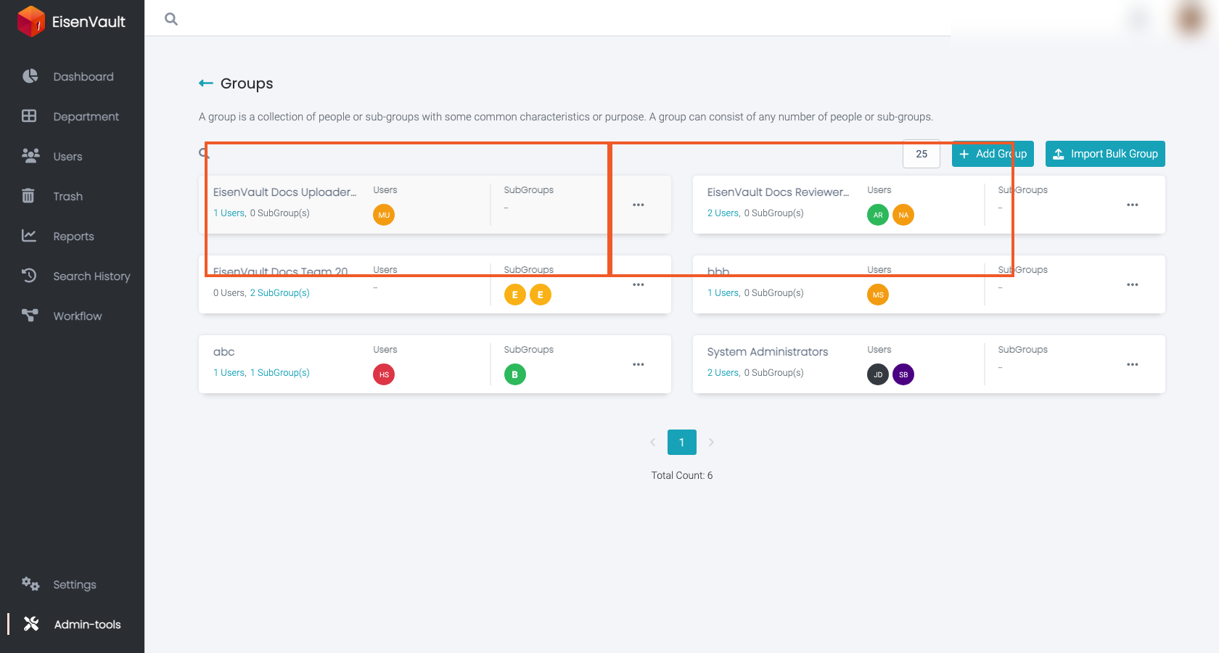1219x653 pixels.
Task: Click the Total Count: 6 text
Action: point(682,475)
